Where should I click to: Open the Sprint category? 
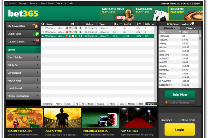click(23, 49)
